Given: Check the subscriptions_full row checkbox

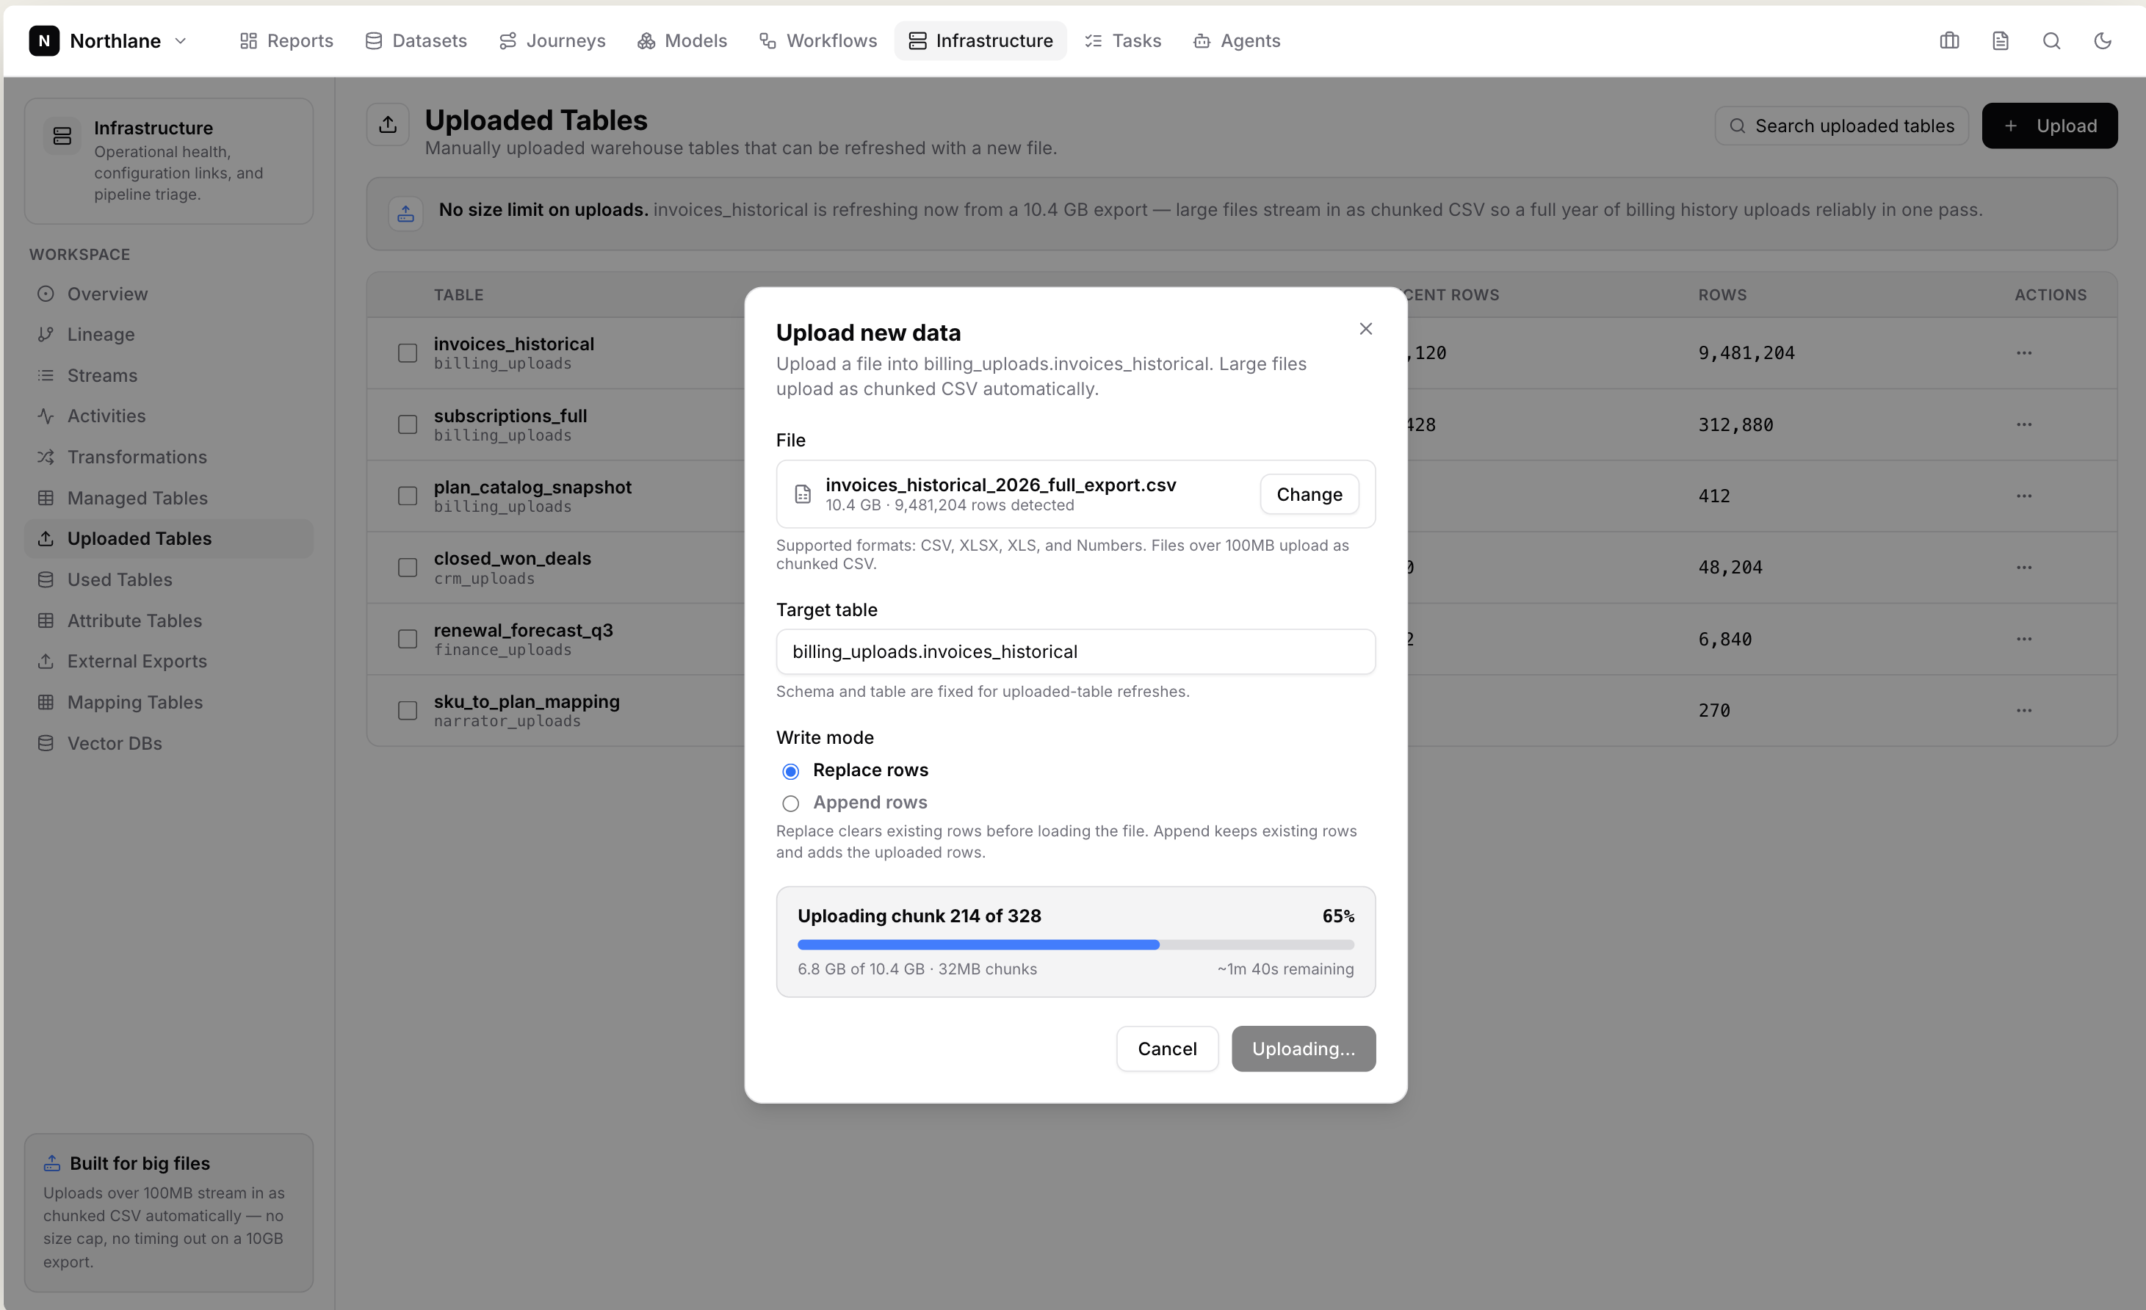Looking at the screenshot, I should (x=408, y=424).
